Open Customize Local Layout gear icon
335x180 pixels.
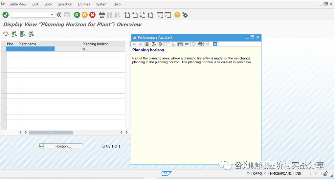185,15
